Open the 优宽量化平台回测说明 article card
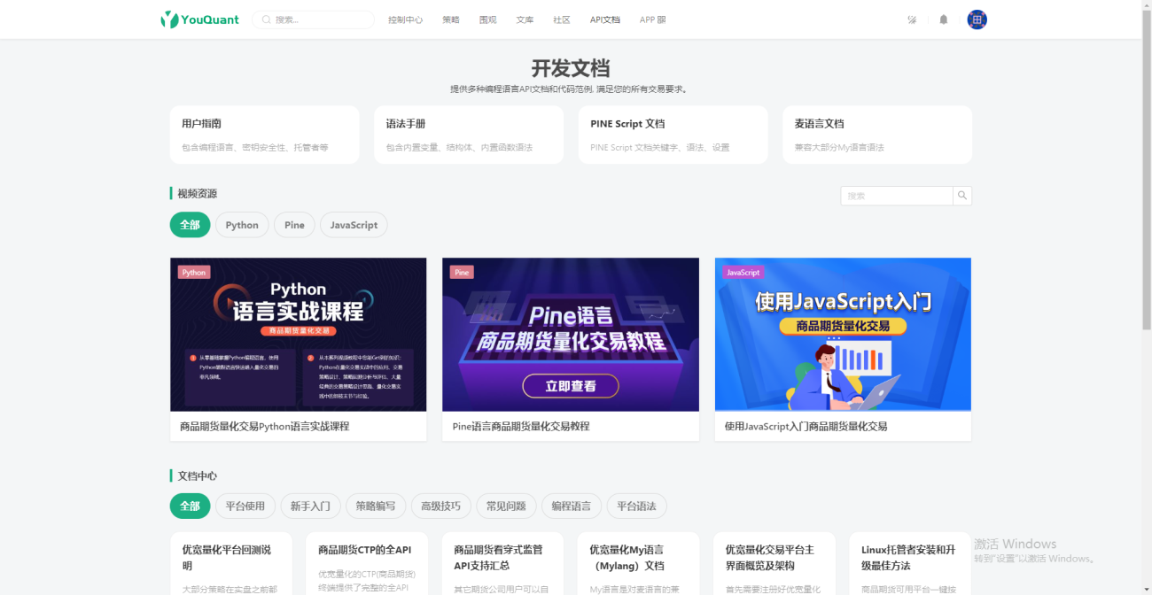Image resolution: width=1152 pixels, height=595 pixels. 231,564
